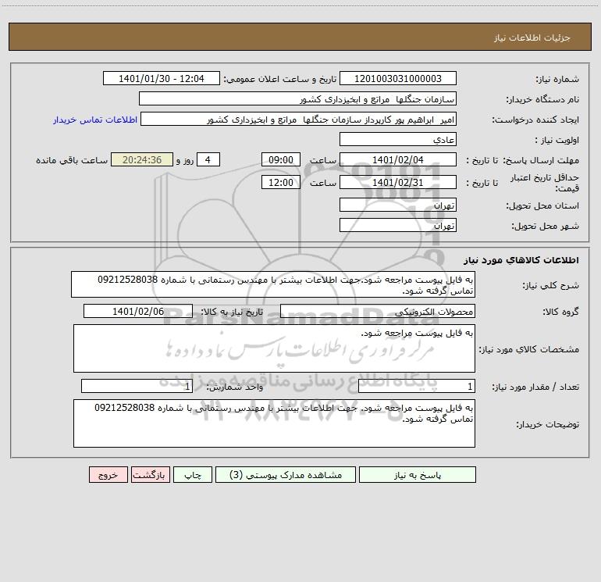Click the quantity field next to تعداد / مقدار

[x=417, y=386]
